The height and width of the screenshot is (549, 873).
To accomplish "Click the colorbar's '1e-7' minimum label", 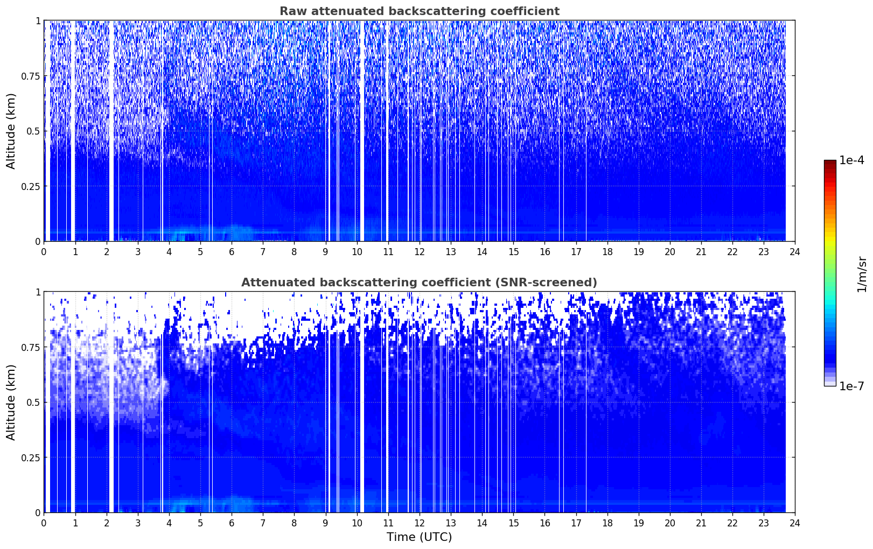I will coord(851,386).
